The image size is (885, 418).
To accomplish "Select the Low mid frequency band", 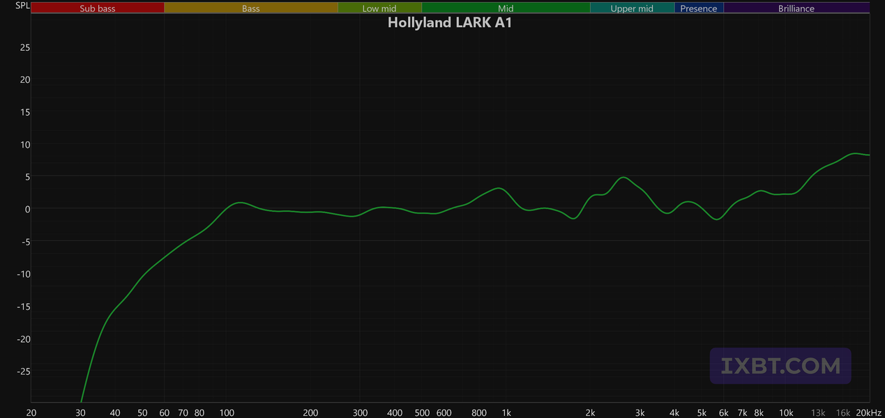I will 379,8.
